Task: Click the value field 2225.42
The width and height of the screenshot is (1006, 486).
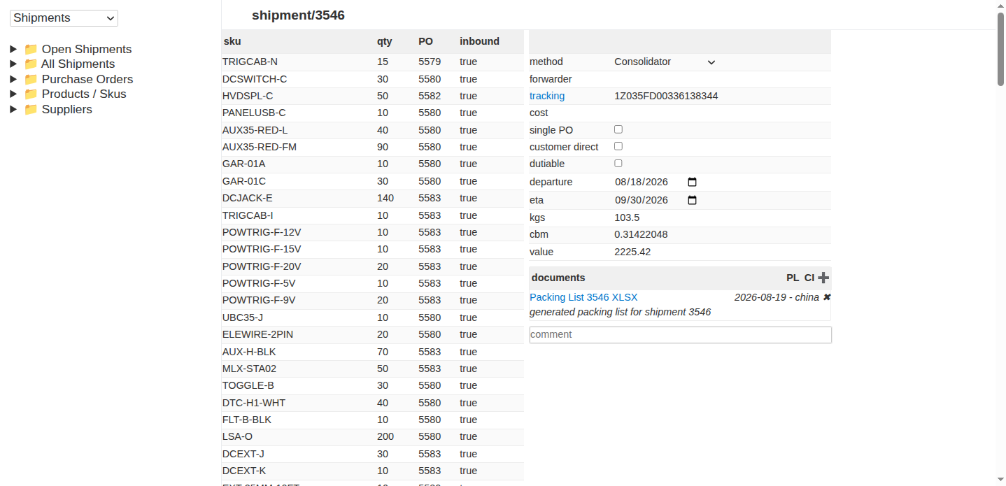Action: [x=632, y=252]
